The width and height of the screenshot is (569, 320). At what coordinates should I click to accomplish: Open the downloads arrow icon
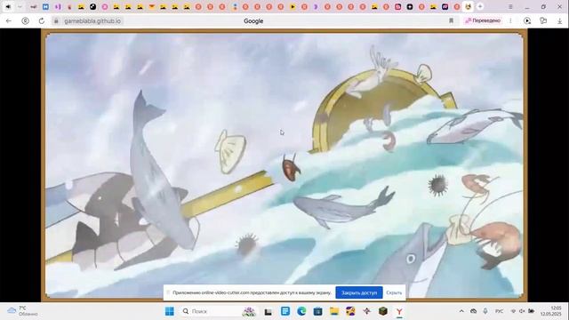point(559,21)
